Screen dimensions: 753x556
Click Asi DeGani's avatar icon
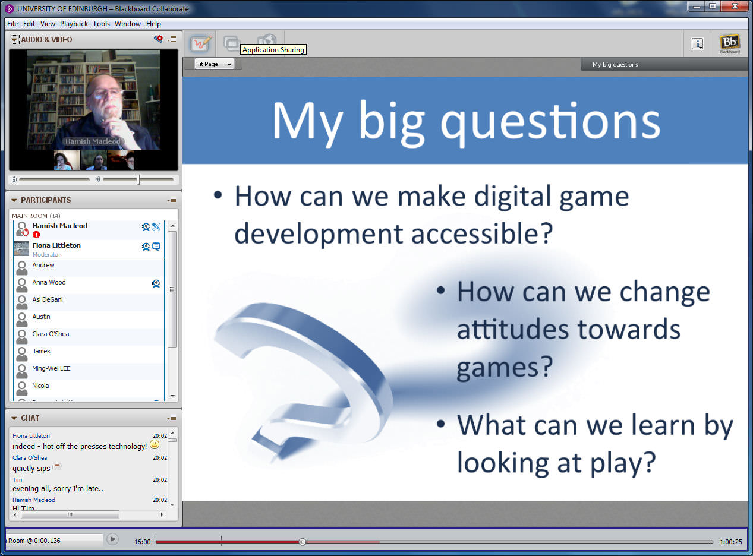tap(22, 302)
